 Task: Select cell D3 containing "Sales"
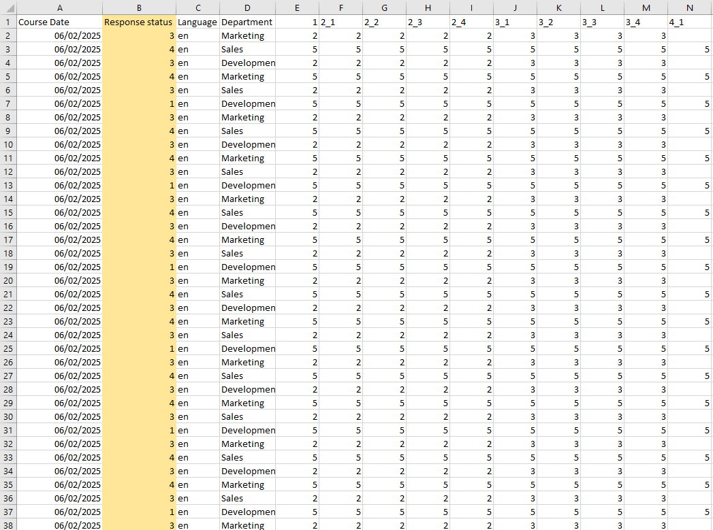click(247, 49)
